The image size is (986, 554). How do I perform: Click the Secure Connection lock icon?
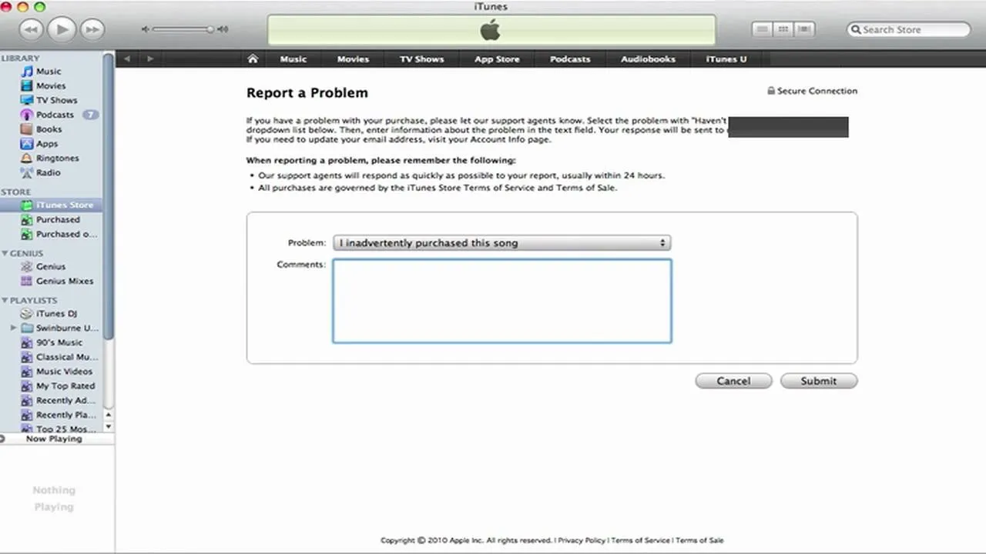point(770,91)
